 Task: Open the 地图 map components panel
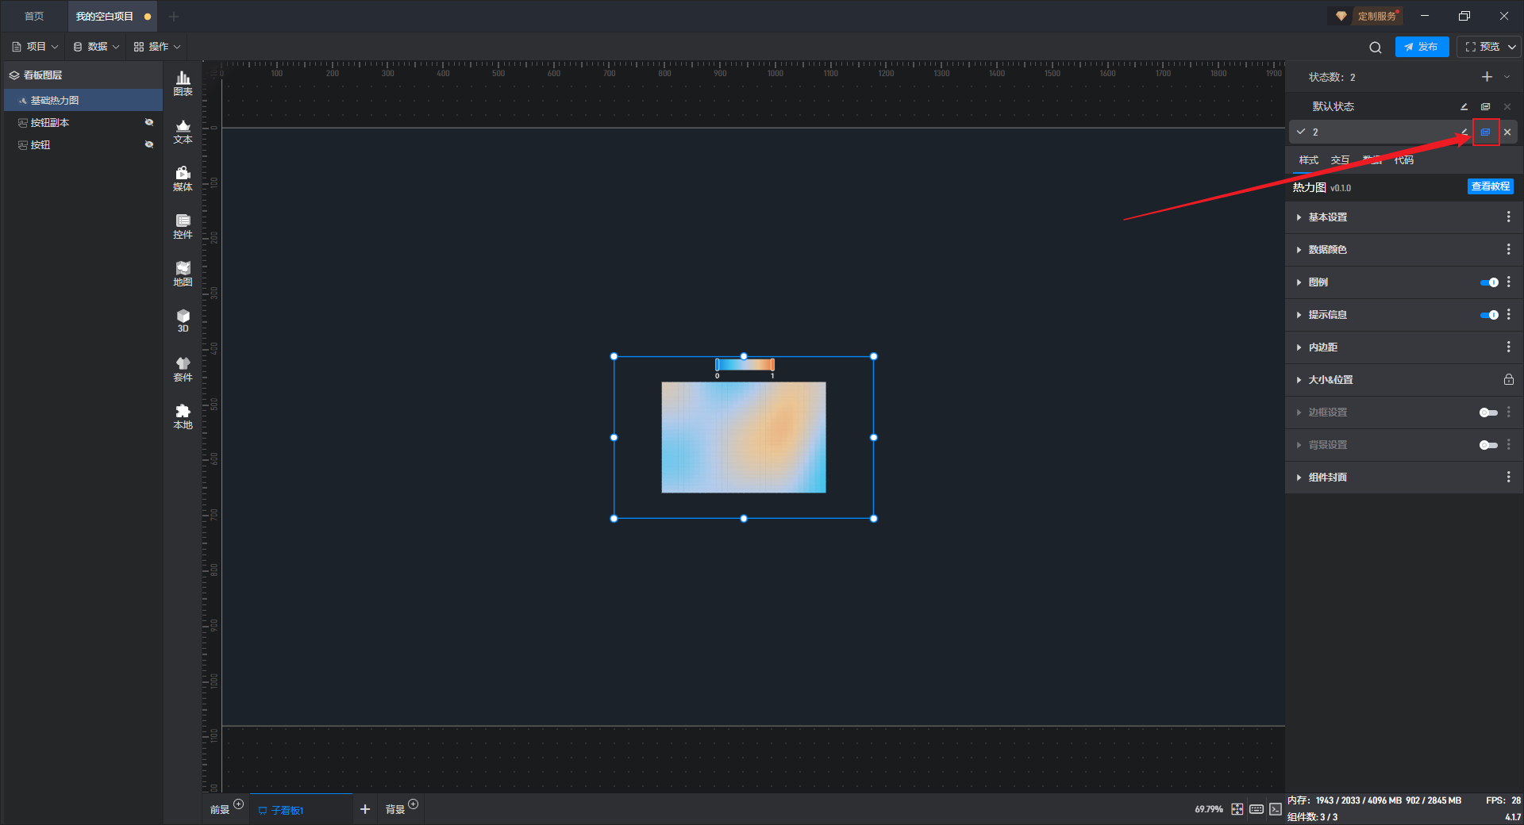tap(183, 274)
